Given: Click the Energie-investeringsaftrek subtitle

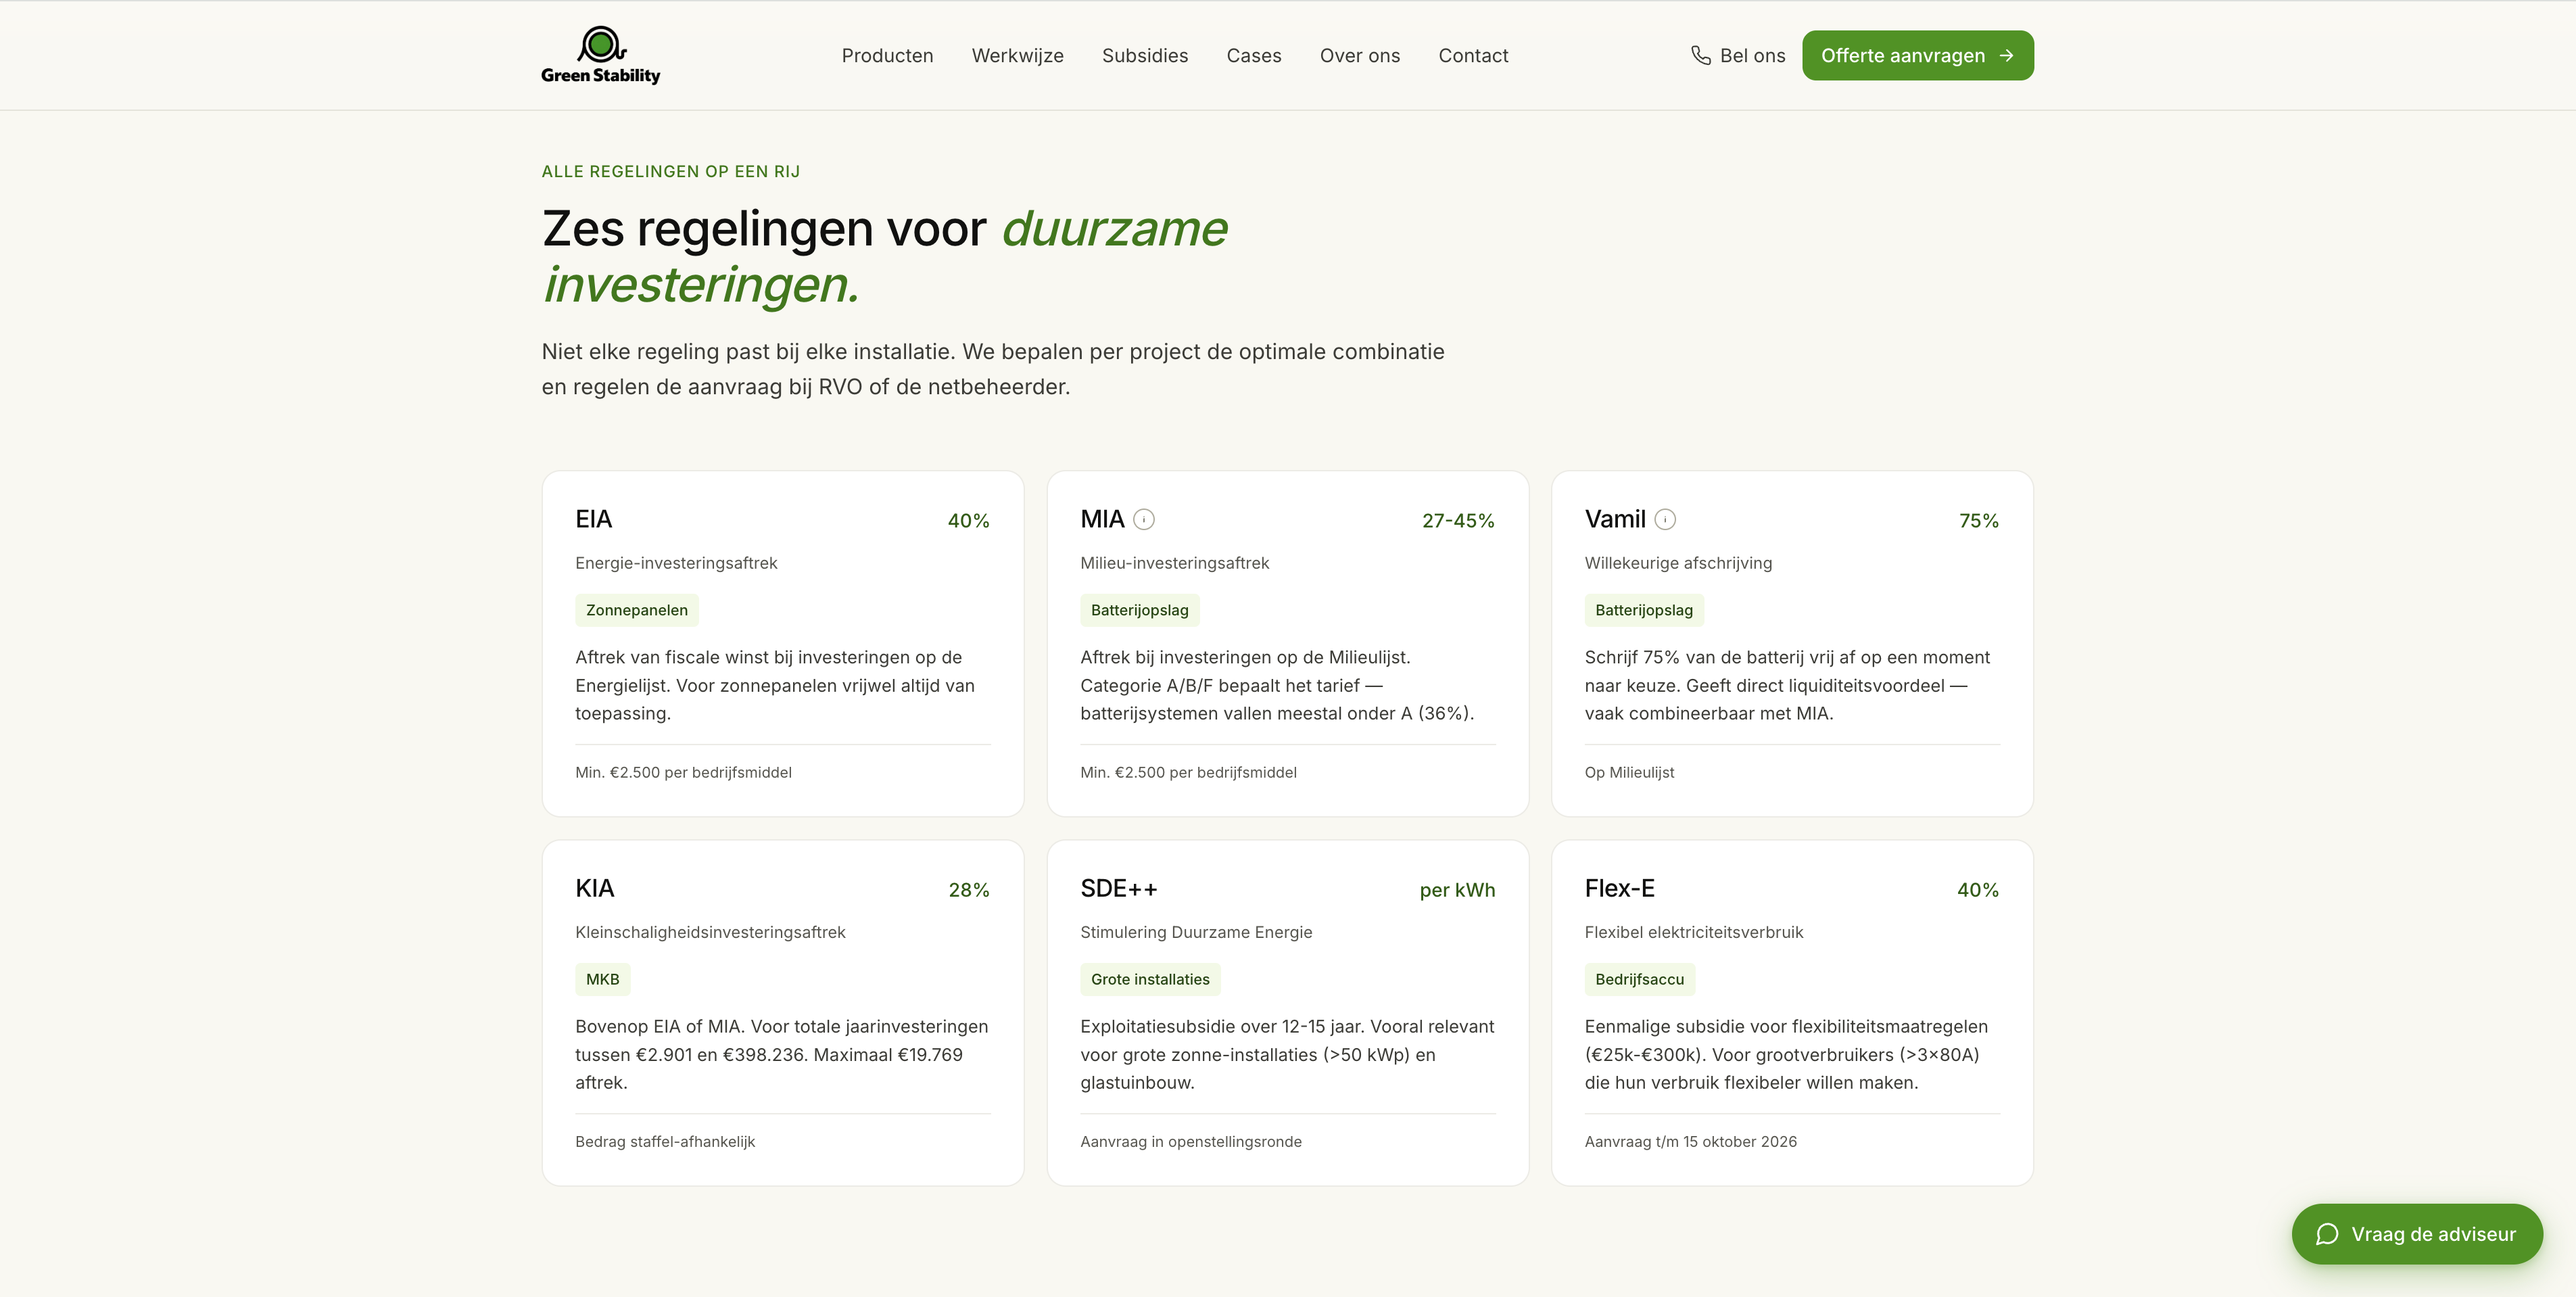Looking at the screenshot, I should click(676, 563).
